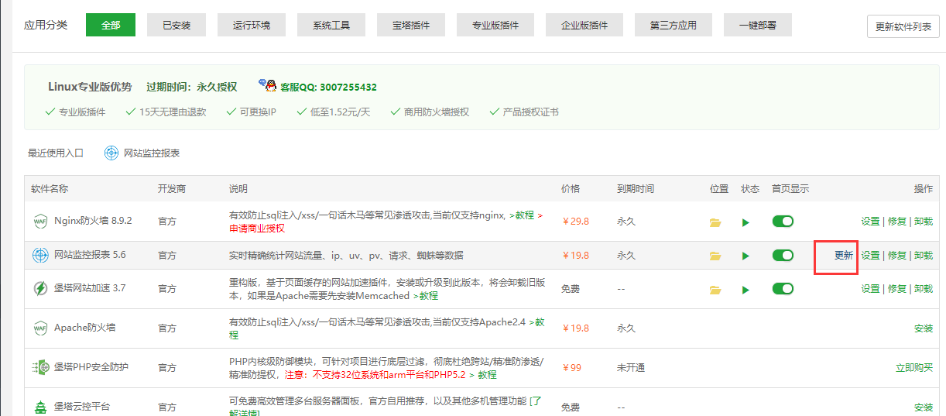Image resolution: width=946 pixels, height=416 pixels.
Task: Open the 宝塔插件 category tab
Action: click(411, 25)
